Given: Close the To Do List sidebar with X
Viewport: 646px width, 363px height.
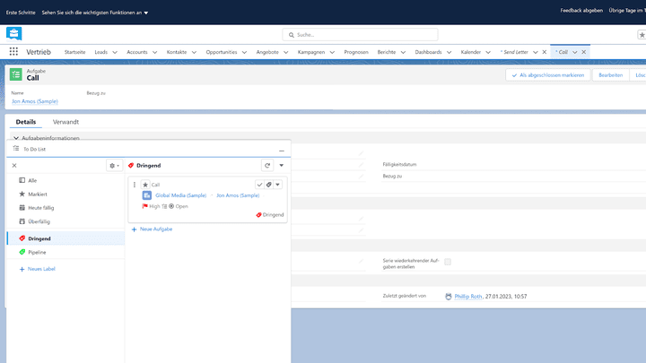Looking at the screenshot, I should click(14, 166).
